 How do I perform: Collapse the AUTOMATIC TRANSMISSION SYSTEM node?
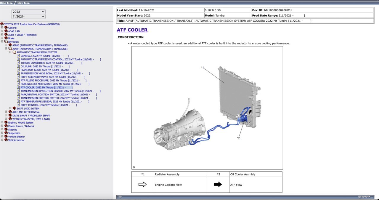click(x=10, y=52)
